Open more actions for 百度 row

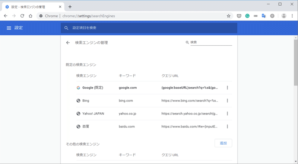[227, 126]
